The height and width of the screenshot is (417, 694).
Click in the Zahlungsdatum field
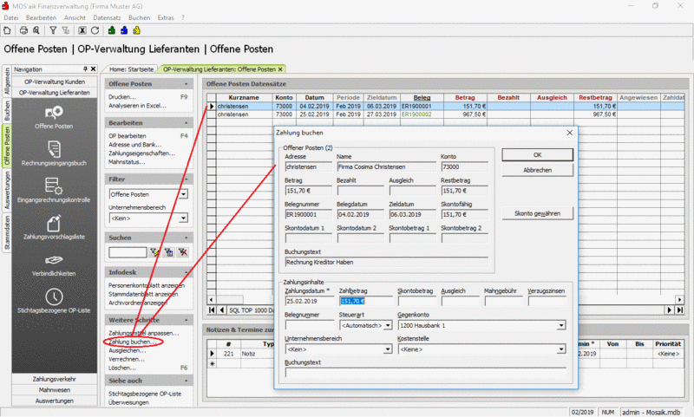tap(310, 301)
